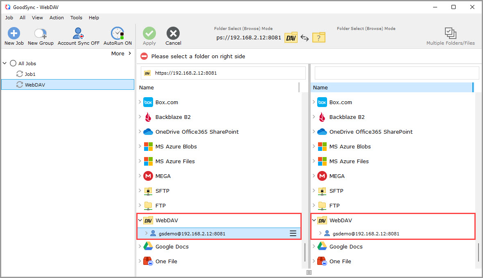The image size is (483, 278).
Task: Click the sync direction arrows icon
Action: (x=305, y=38)
